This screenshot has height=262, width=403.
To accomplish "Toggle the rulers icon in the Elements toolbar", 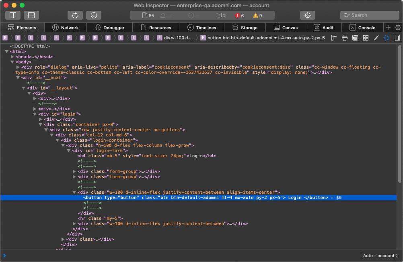I will [x=334, y=38].
